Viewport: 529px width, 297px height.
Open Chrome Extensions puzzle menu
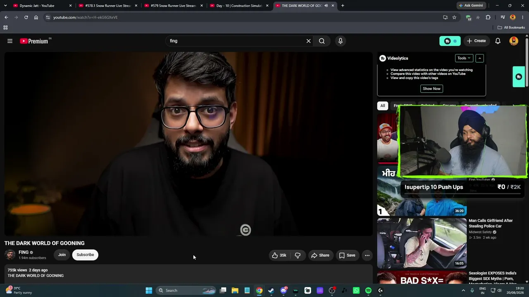(x=488, y=17)
